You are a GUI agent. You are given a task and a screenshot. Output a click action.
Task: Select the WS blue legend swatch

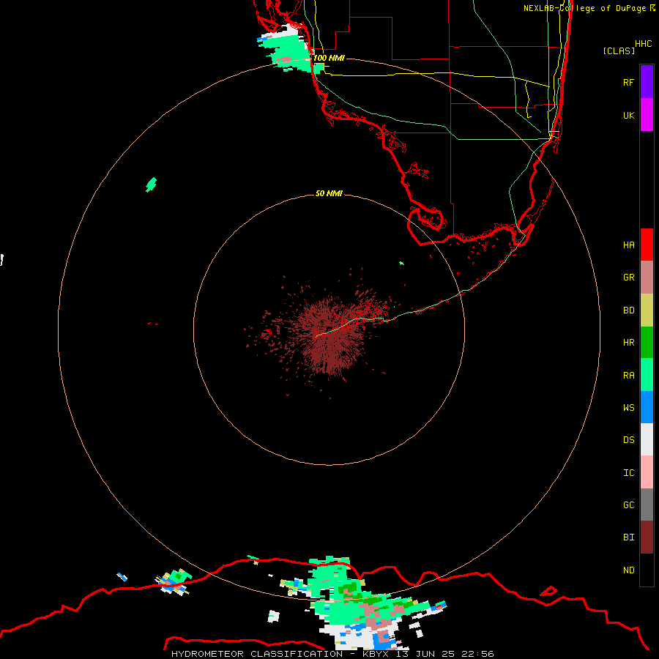(647, 407)
